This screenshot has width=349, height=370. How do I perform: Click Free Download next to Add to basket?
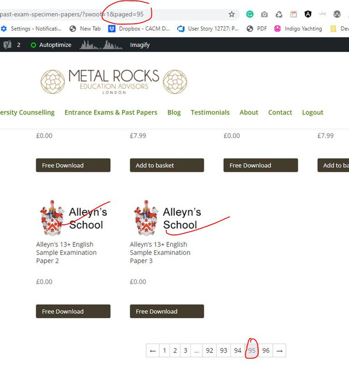point(261,165)
